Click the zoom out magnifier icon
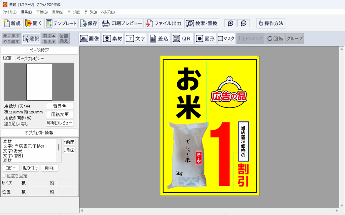 [243, 24]
